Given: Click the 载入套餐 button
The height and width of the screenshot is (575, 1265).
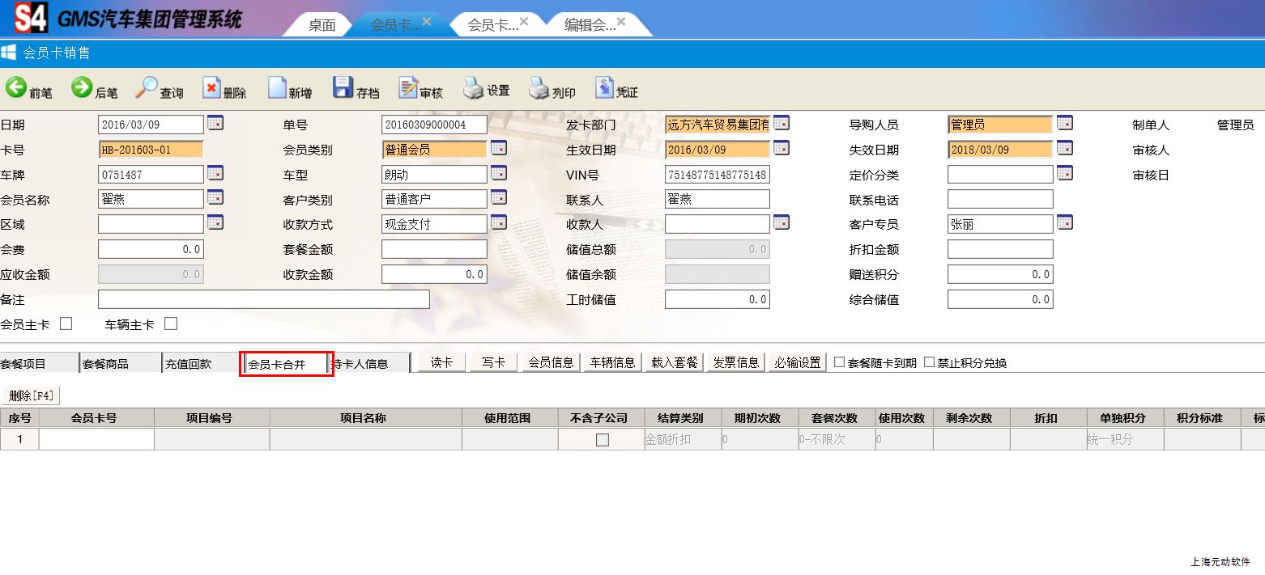Looking at the screenshot, I should pos(675,362).
